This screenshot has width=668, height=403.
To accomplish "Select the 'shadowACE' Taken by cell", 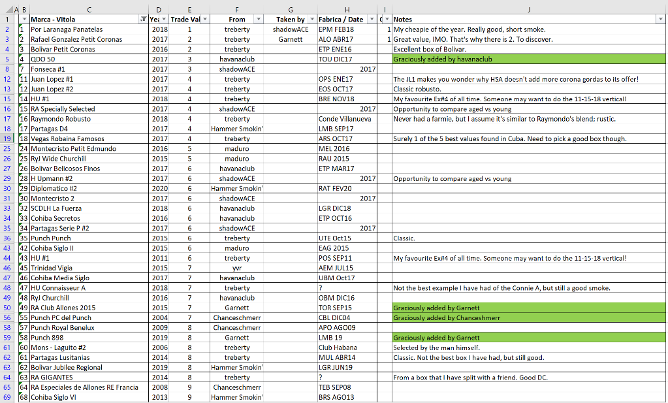I will click(x=291, y=29).
